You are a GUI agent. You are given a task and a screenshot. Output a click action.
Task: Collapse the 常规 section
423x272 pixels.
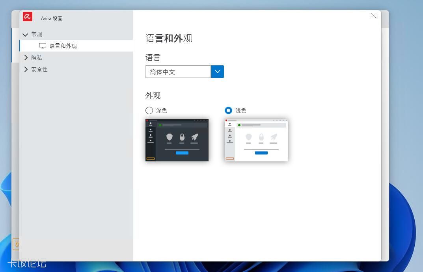[x=37, y=34]
